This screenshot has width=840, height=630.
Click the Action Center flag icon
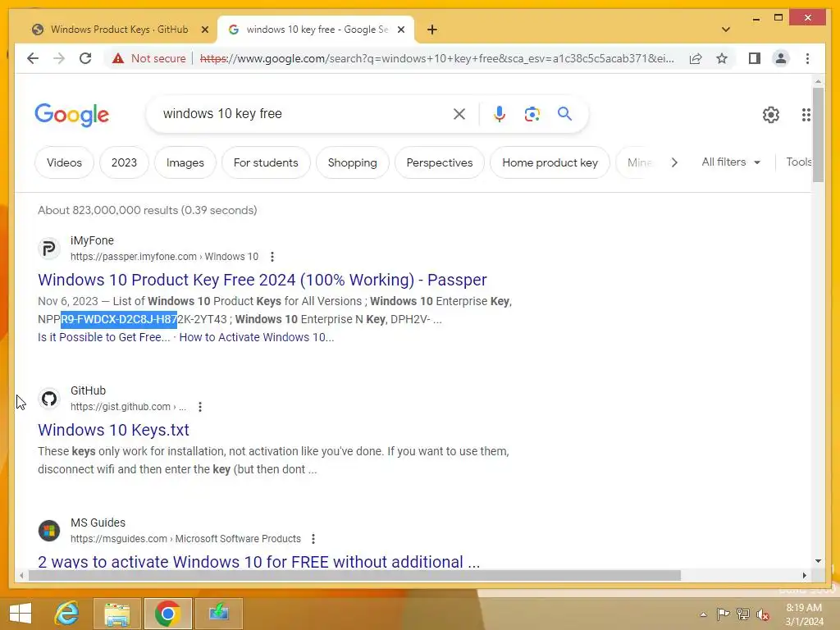pyautogui.click(x=723, y=614)
